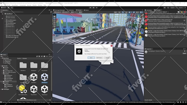Click the Hierarchy panel lock icon
The height and width of the screenshot is (105, 187).
tap(49, 10)
